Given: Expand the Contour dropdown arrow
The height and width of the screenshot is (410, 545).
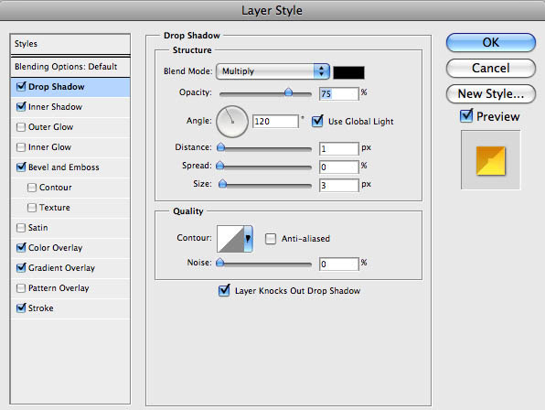Looking at the screenshot, I should click(x=248, y=239).
